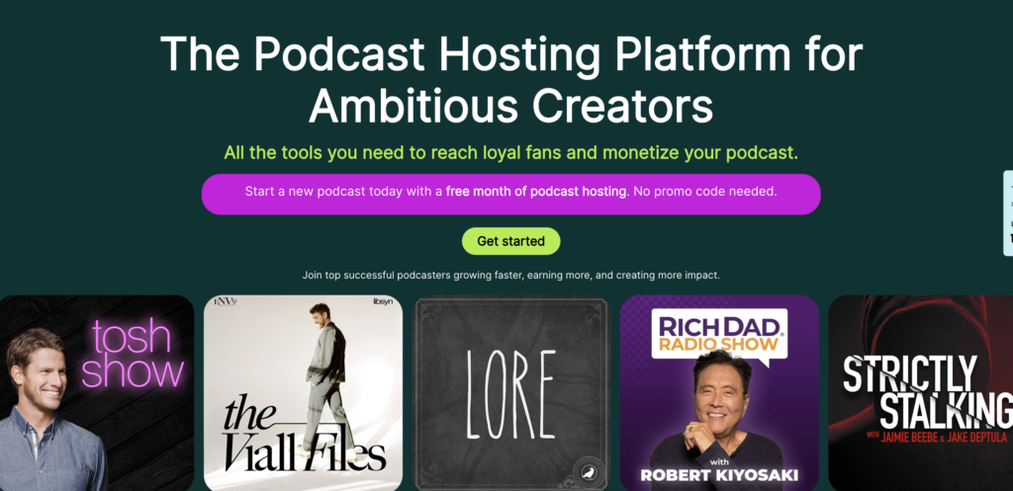This screenshot has height=491, width=1013.
Task: Click the green tagline about loyal fans
Action: point(511,153)
